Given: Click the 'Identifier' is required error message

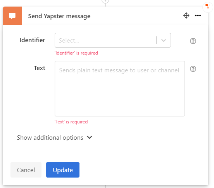Looking at the screenshot, I should pyautogui.click(x=76, y=53).
